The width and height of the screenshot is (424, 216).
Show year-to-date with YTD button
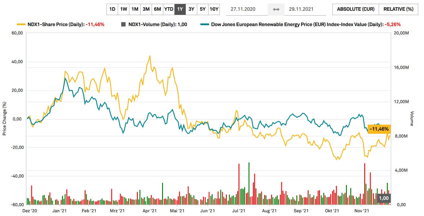[x=169, y=9]
